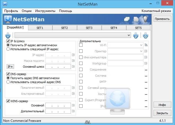The height and width of the screenshot is (125, 175).
Task: Open Сетевой диск settings ellipsis
Action: pos(146,88)
